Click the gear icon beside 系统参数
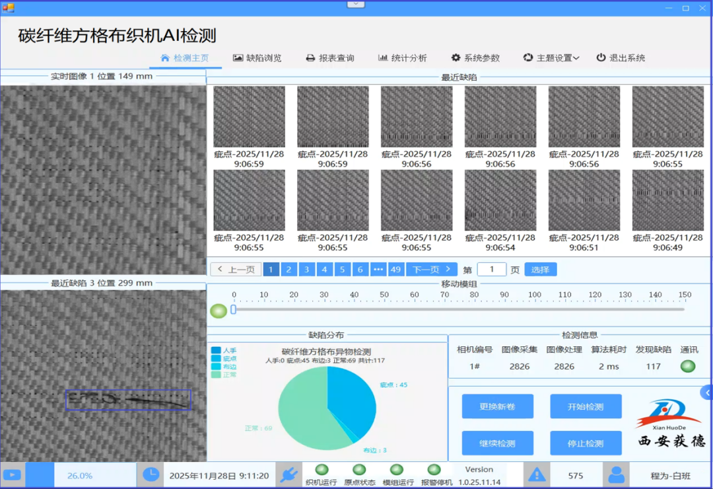 pyautogui.click(x=456, y=57)
